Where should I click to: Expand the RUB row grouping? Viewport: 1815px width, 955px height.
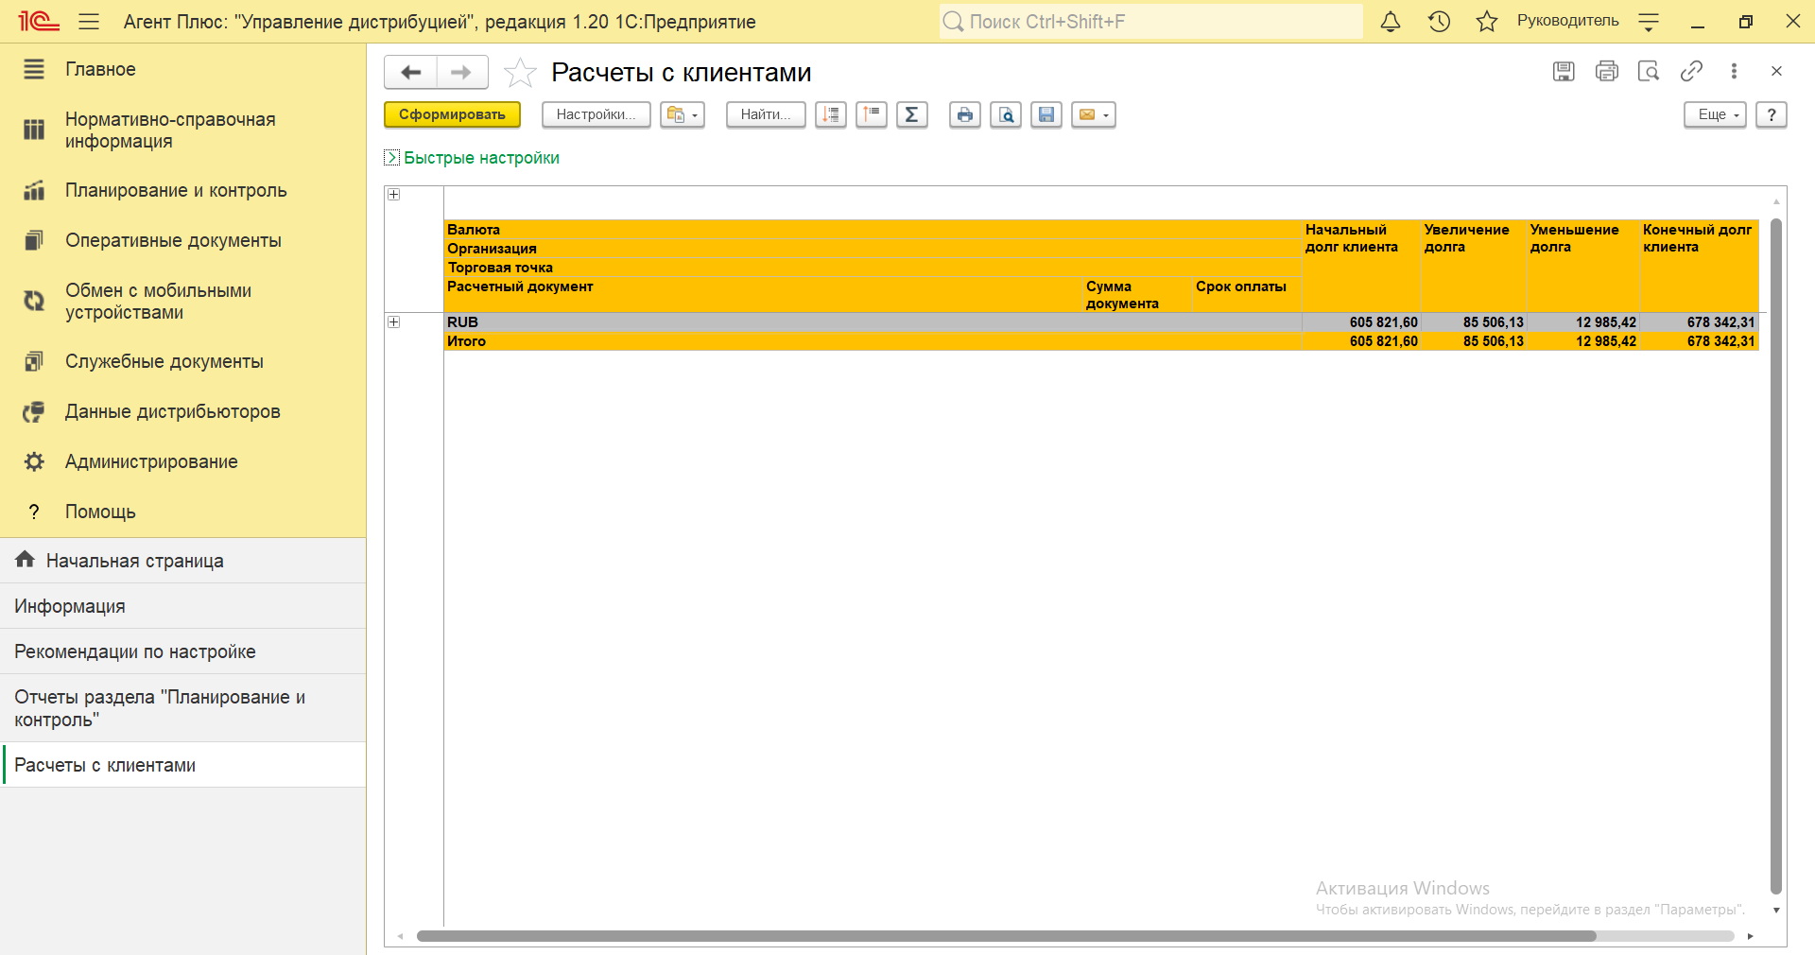[394, 322]
